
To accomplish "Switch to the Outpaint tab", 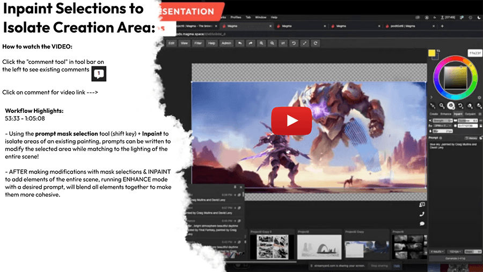I will [470, 114].
